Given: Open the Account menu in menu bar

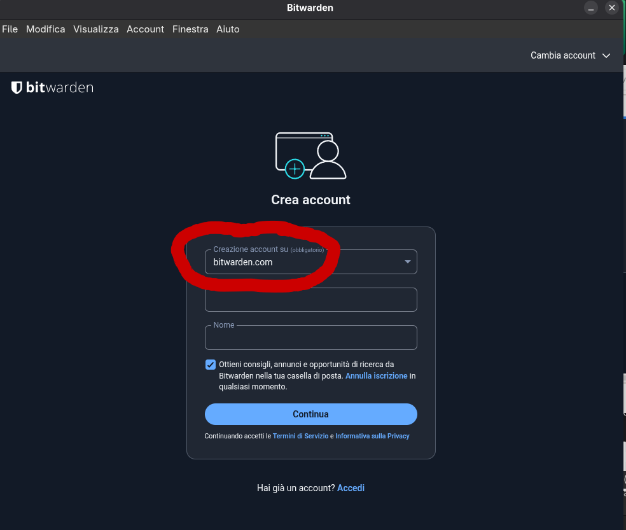Looking at the screenshot, I should coord(145,29).
